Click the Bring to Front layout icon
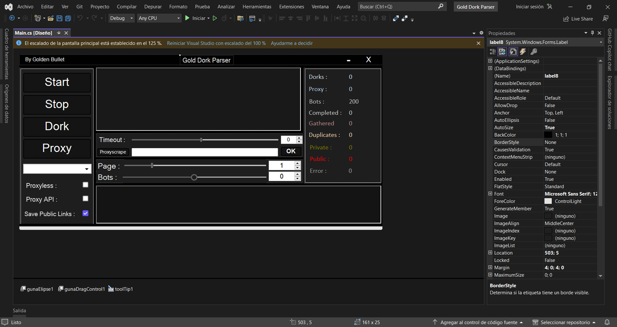 (x=396, y=18)
